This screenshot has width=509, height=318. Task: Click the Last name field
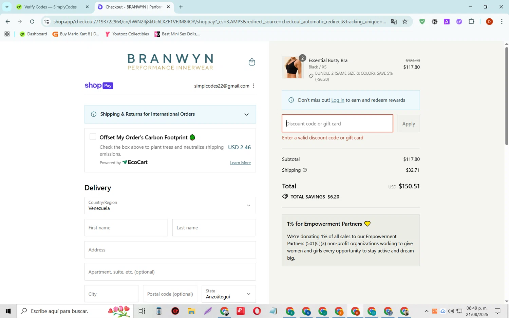pyautogui.click(x=214, y=227)
